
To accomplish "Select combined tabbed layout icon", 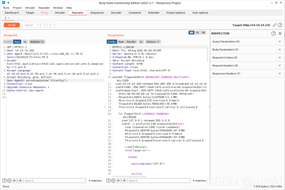I will pyautogui.click(x=203, y=33).
